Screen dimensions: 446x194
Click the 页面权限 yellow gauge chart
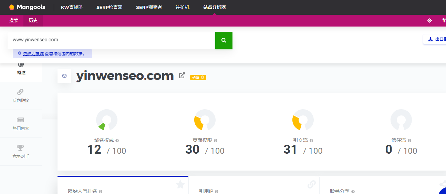coord(205,120)
